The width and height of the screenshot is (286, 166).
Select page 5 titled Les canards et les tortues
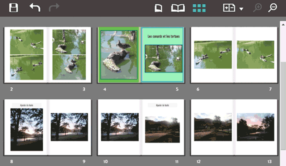(x=163, y=55)
